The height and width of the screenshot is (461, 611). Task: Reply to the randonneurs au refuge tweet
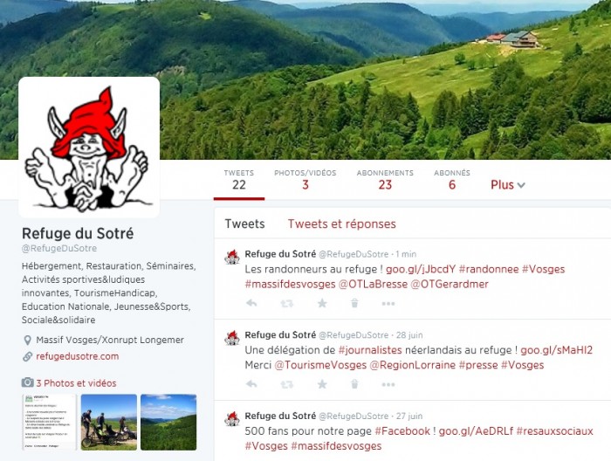tap(251, 303)
